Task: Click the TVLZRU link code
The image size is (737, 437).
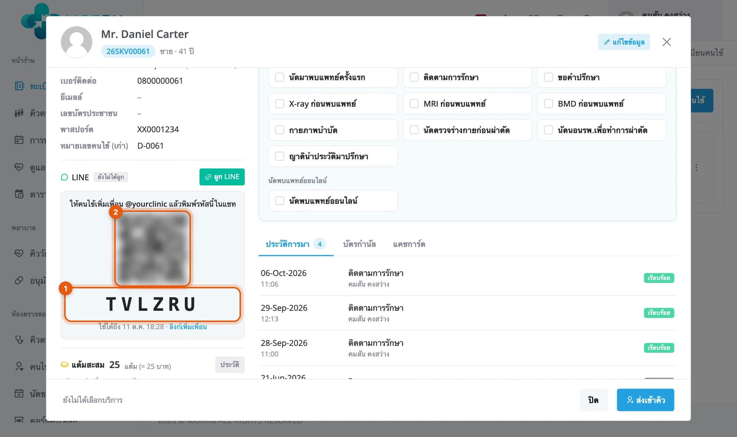Action: click(152, 304)
